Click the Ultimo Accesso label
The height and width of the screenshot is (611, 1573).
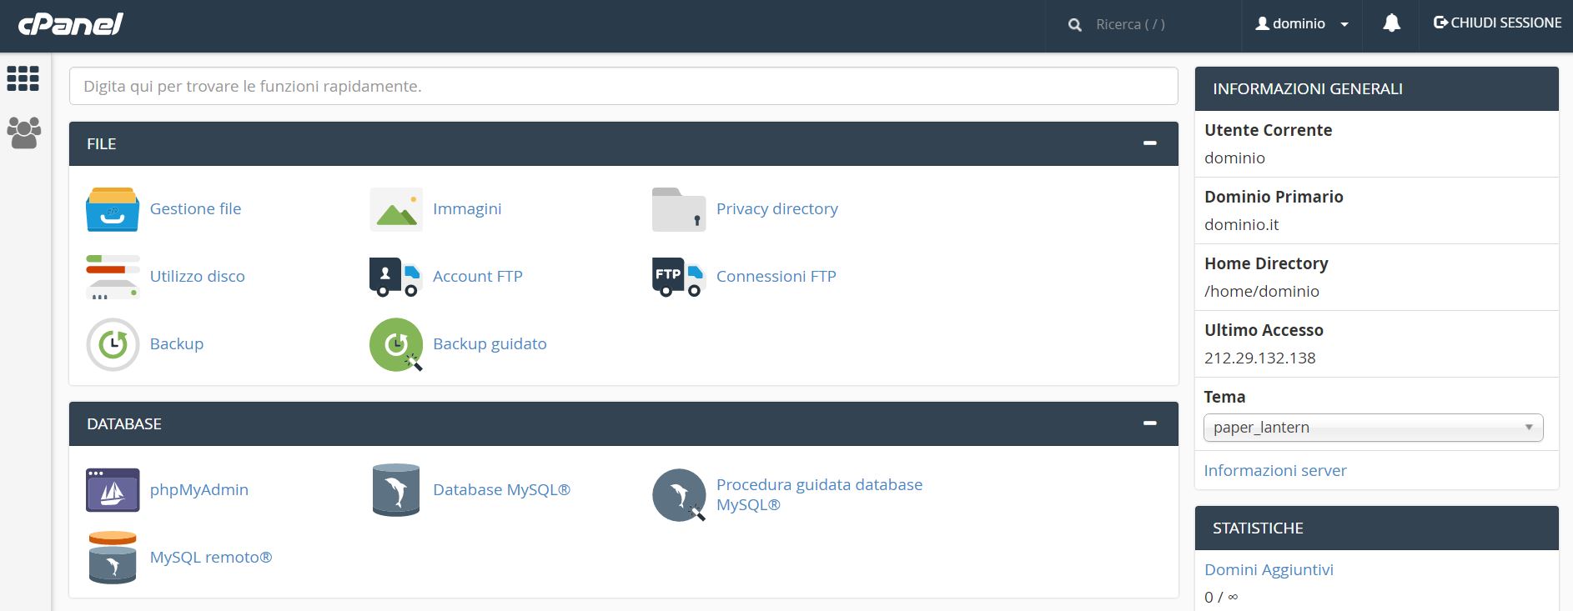tap(1264, 331)
